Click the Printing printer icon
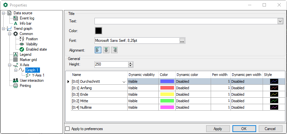 coord(16,86)
